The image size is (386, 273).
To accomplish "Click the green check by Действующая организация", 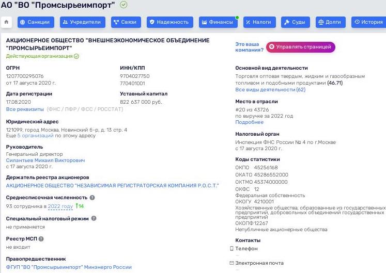I will pos(76,56).
